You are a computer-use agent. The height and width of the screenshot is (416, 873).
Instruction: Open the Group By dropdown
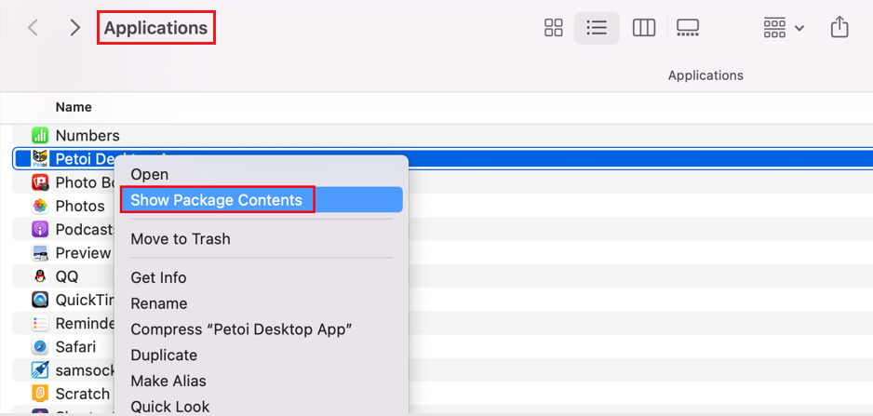click(x=784, y=28)
